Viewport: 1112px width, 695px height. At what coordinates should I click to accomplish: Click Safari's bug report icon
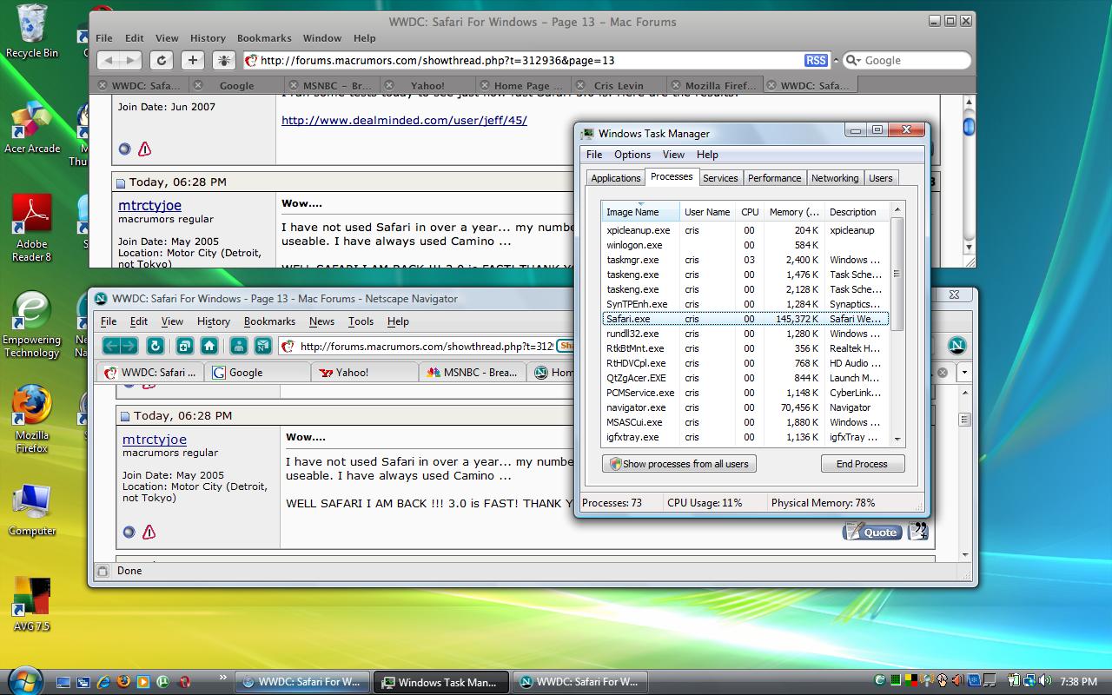tap(224, 60)
